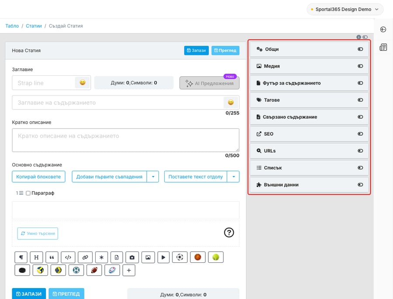Open emoji picker for the Strap line field
Screen dimensions: 393x299
click(x=83, y=82)
